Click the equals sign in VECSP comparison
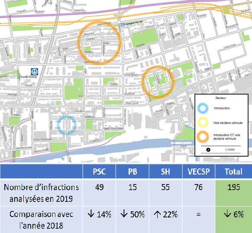The width and height of the screenshot is (252, 233). 198,214
